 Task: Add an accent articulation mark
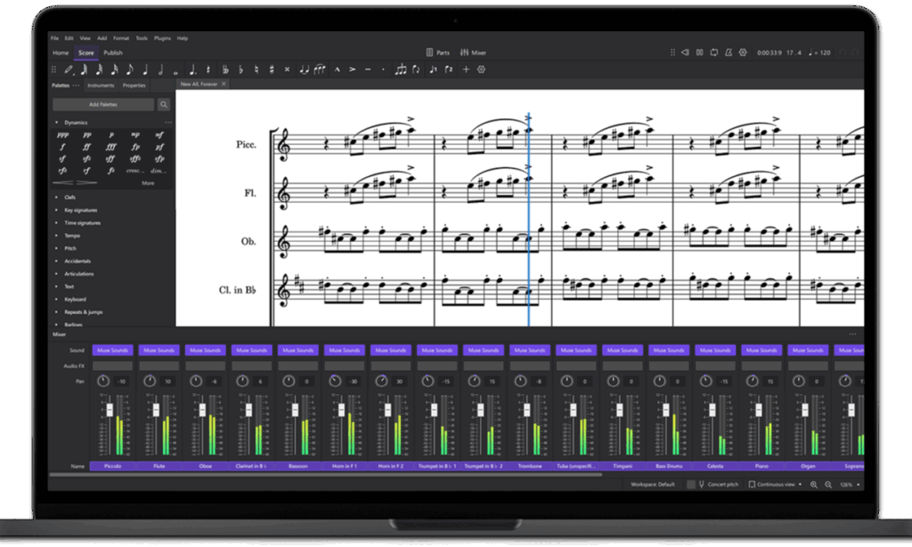[x=353, y=69]
